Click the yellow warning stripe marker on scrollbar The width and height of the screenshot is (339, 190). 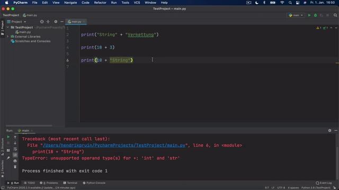[x=337, y=63]
